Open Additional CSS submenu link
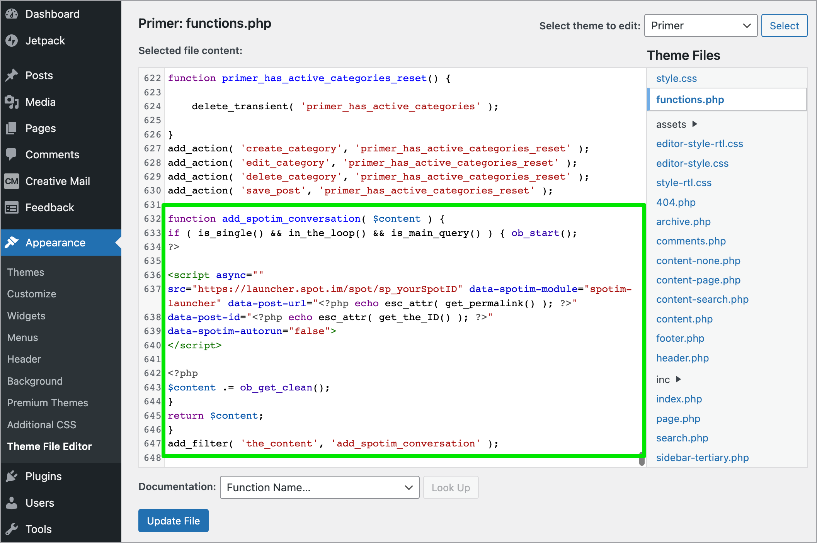817x543 pixels. point(42,425)
